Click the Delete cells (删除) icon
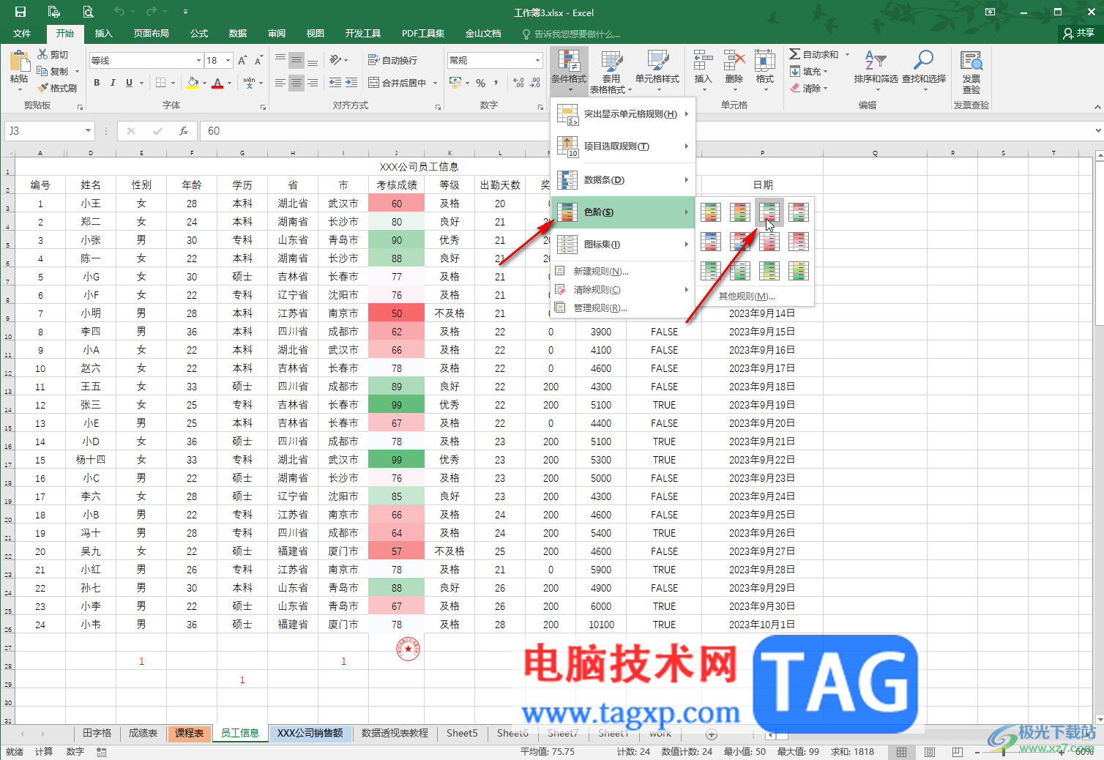 [x=734, y=62]
